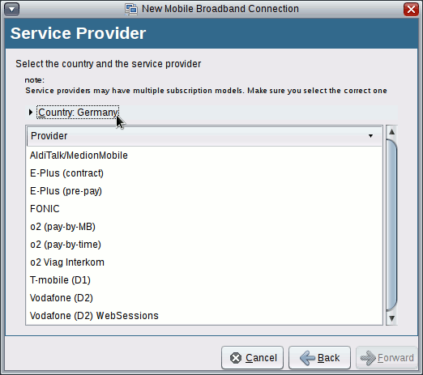Choose o2 (pay-by-time) entry
This screenshot has width=423, height=375.
[x=204, y=245]
